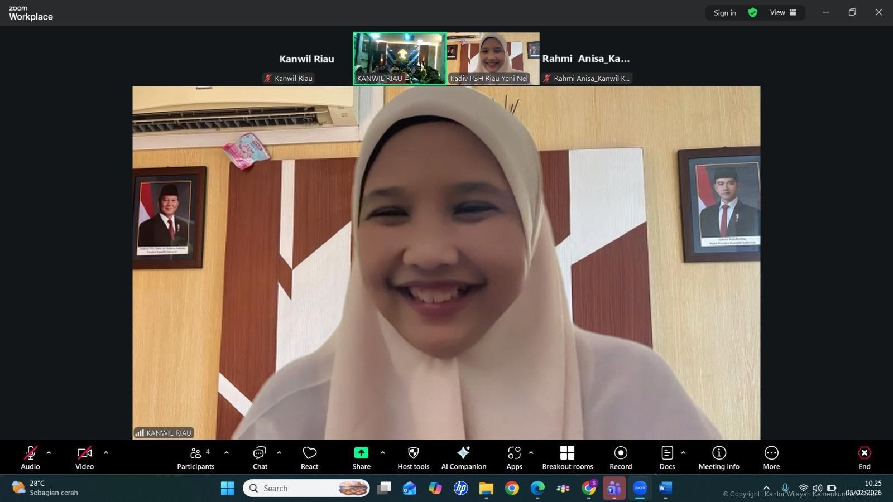Open the View layout menu

(x=782, y=12)
